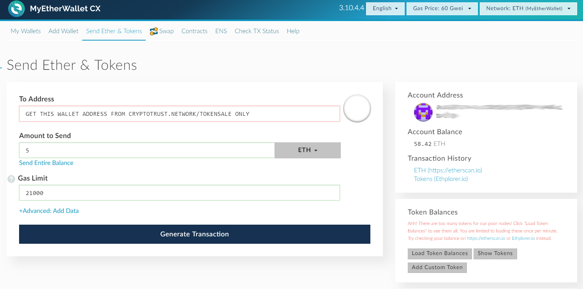Click the version number 3.10.4.4
Image resolution: width=583 pixels, height=289 pixels.
[x=352, y=8]
